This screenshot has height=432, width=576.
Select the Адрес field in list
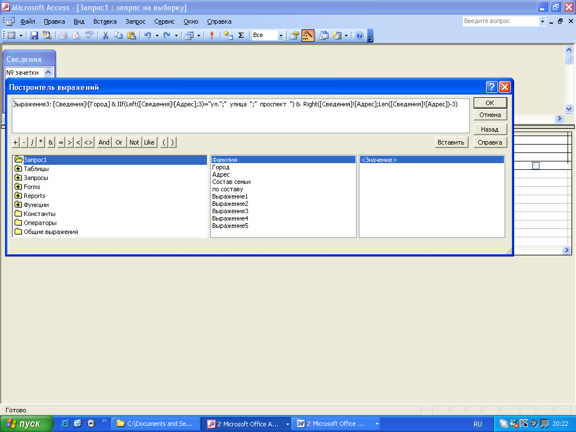click(x=221, y=174)
